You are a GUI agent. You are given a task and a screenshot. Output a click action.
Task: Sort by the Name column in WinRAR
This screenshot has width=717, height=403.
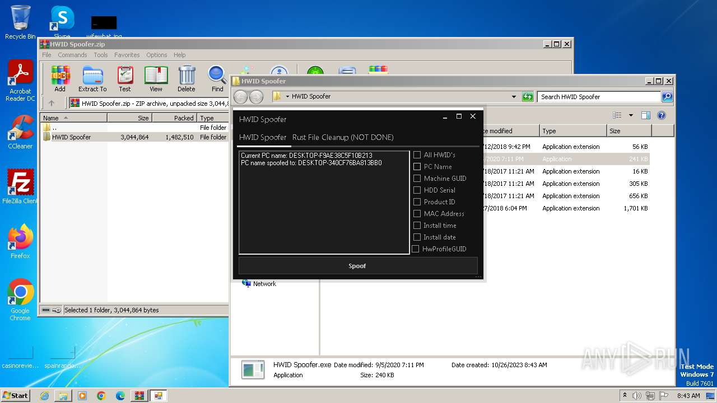click(74, 118)
